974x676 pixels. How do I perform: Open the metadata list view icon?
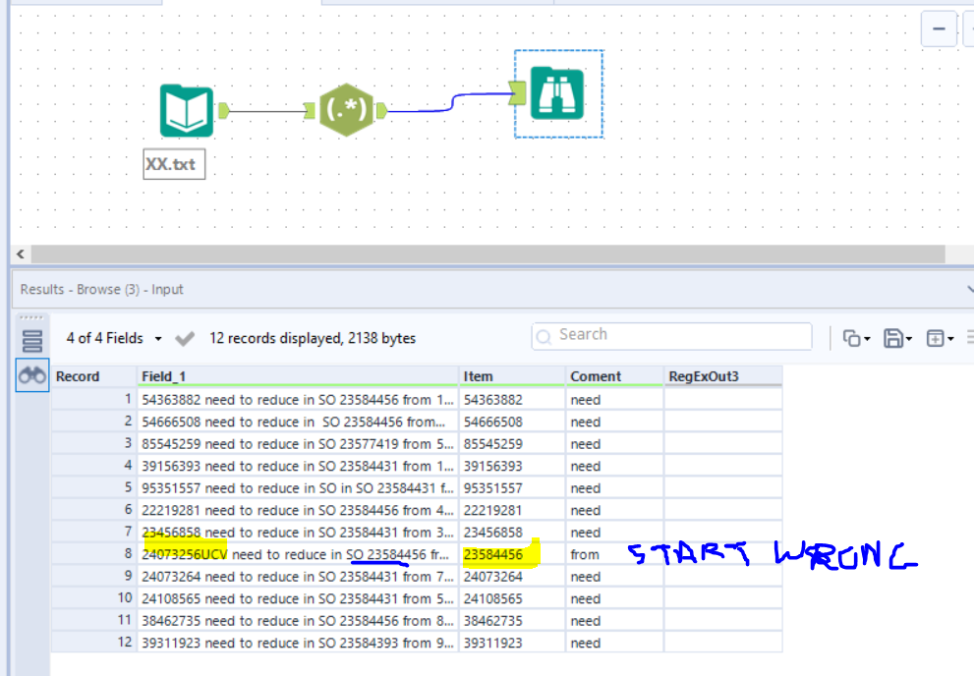(x=31, y=341)
